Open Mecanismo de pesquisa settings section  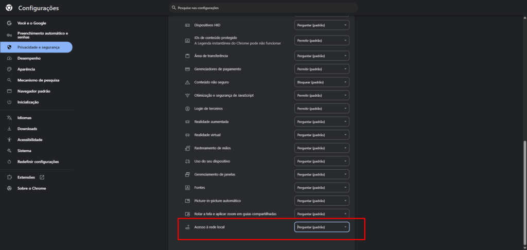[x=38, y=80]
